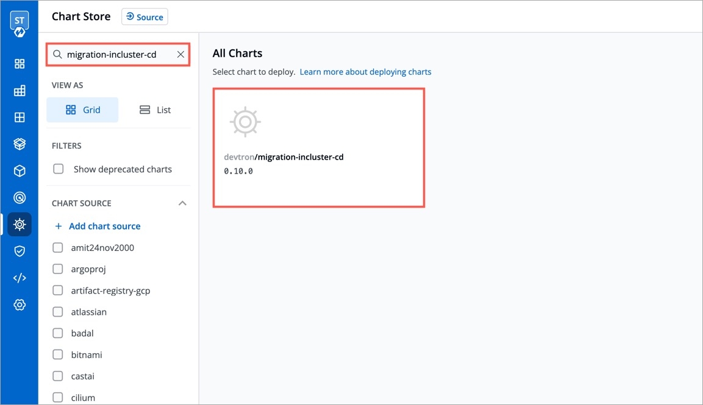Image resolution: width=703 pixels, height=405 pixels.
Task: Open the security shield icon in sidebar
Action: tap(20, 251)
